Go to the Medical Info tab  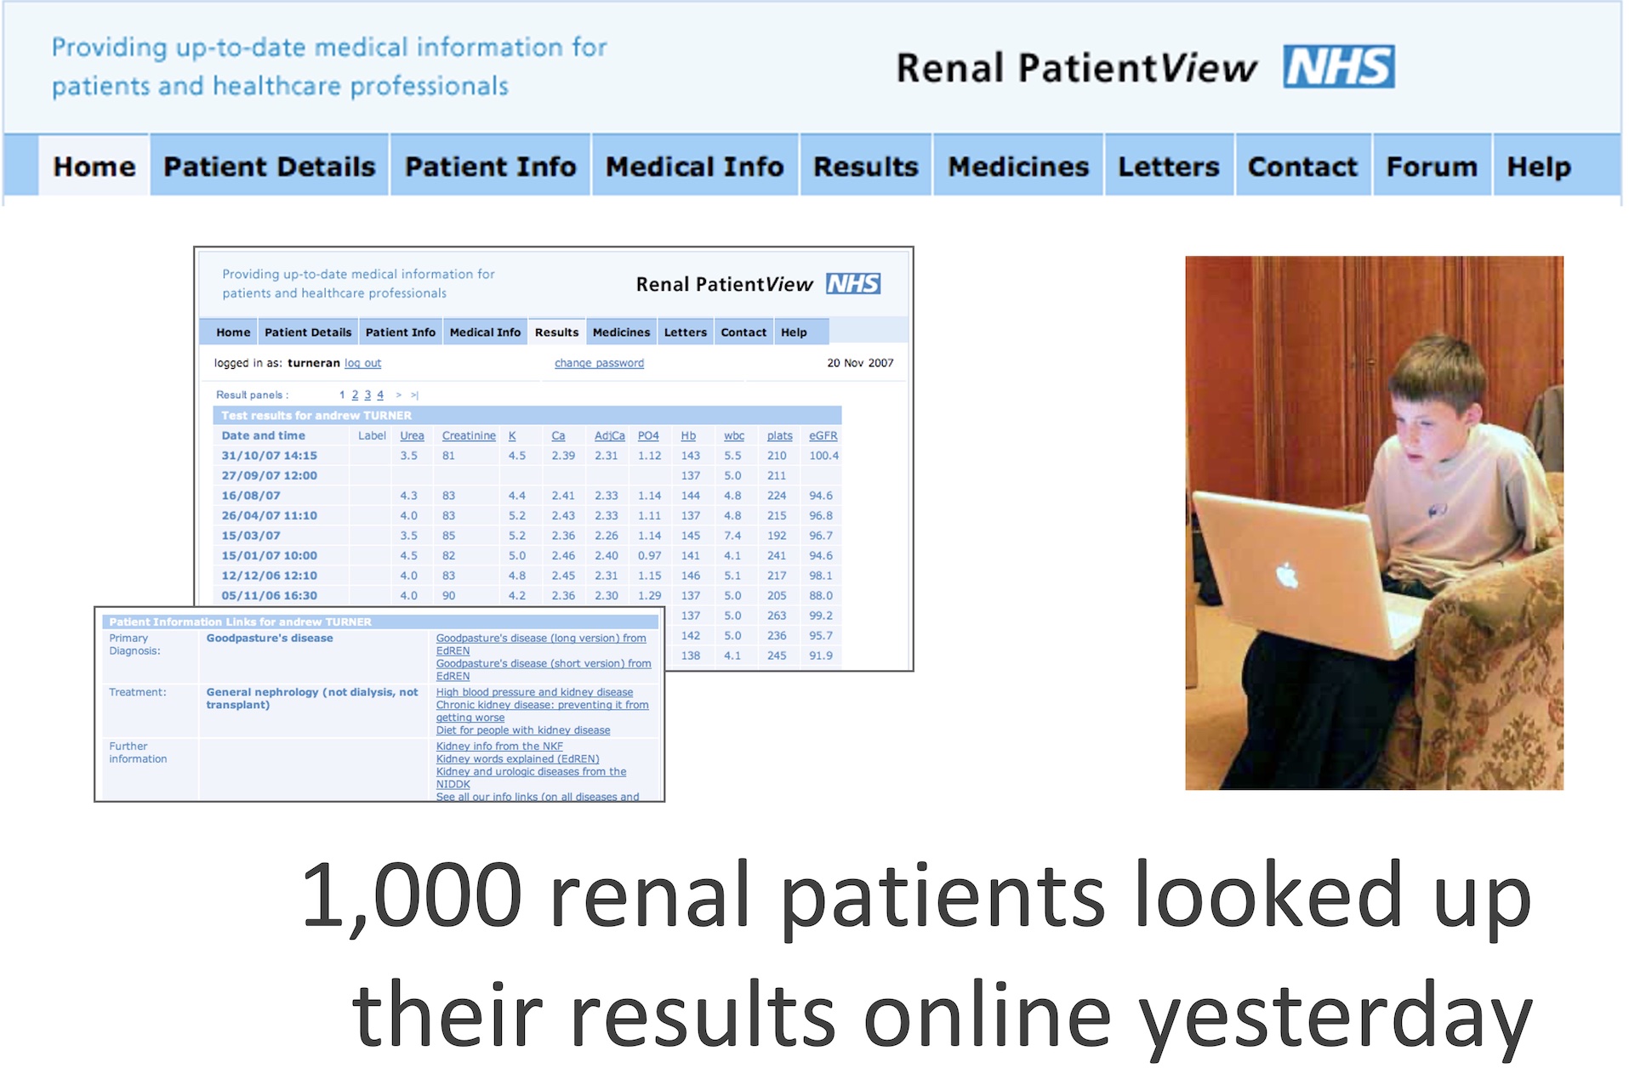click(694, 167)
